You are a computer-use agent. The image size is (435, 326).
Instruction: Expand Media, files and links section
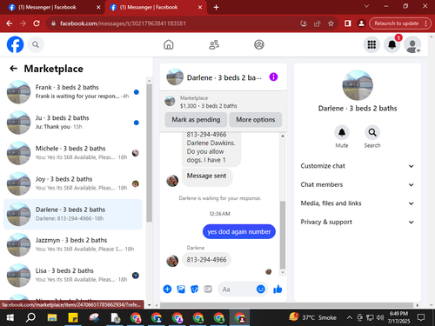tap(358, 203)
